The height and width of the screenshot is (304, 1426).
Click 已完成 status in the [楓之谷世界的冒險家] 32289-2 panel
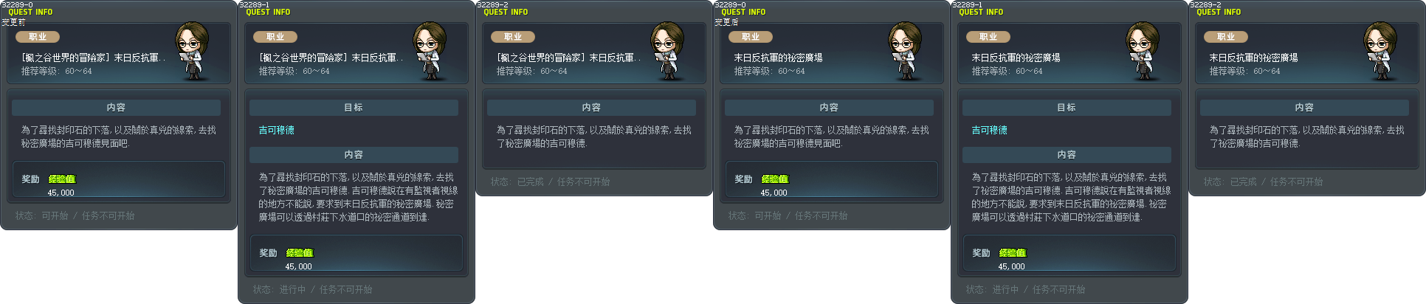[530, 182]
